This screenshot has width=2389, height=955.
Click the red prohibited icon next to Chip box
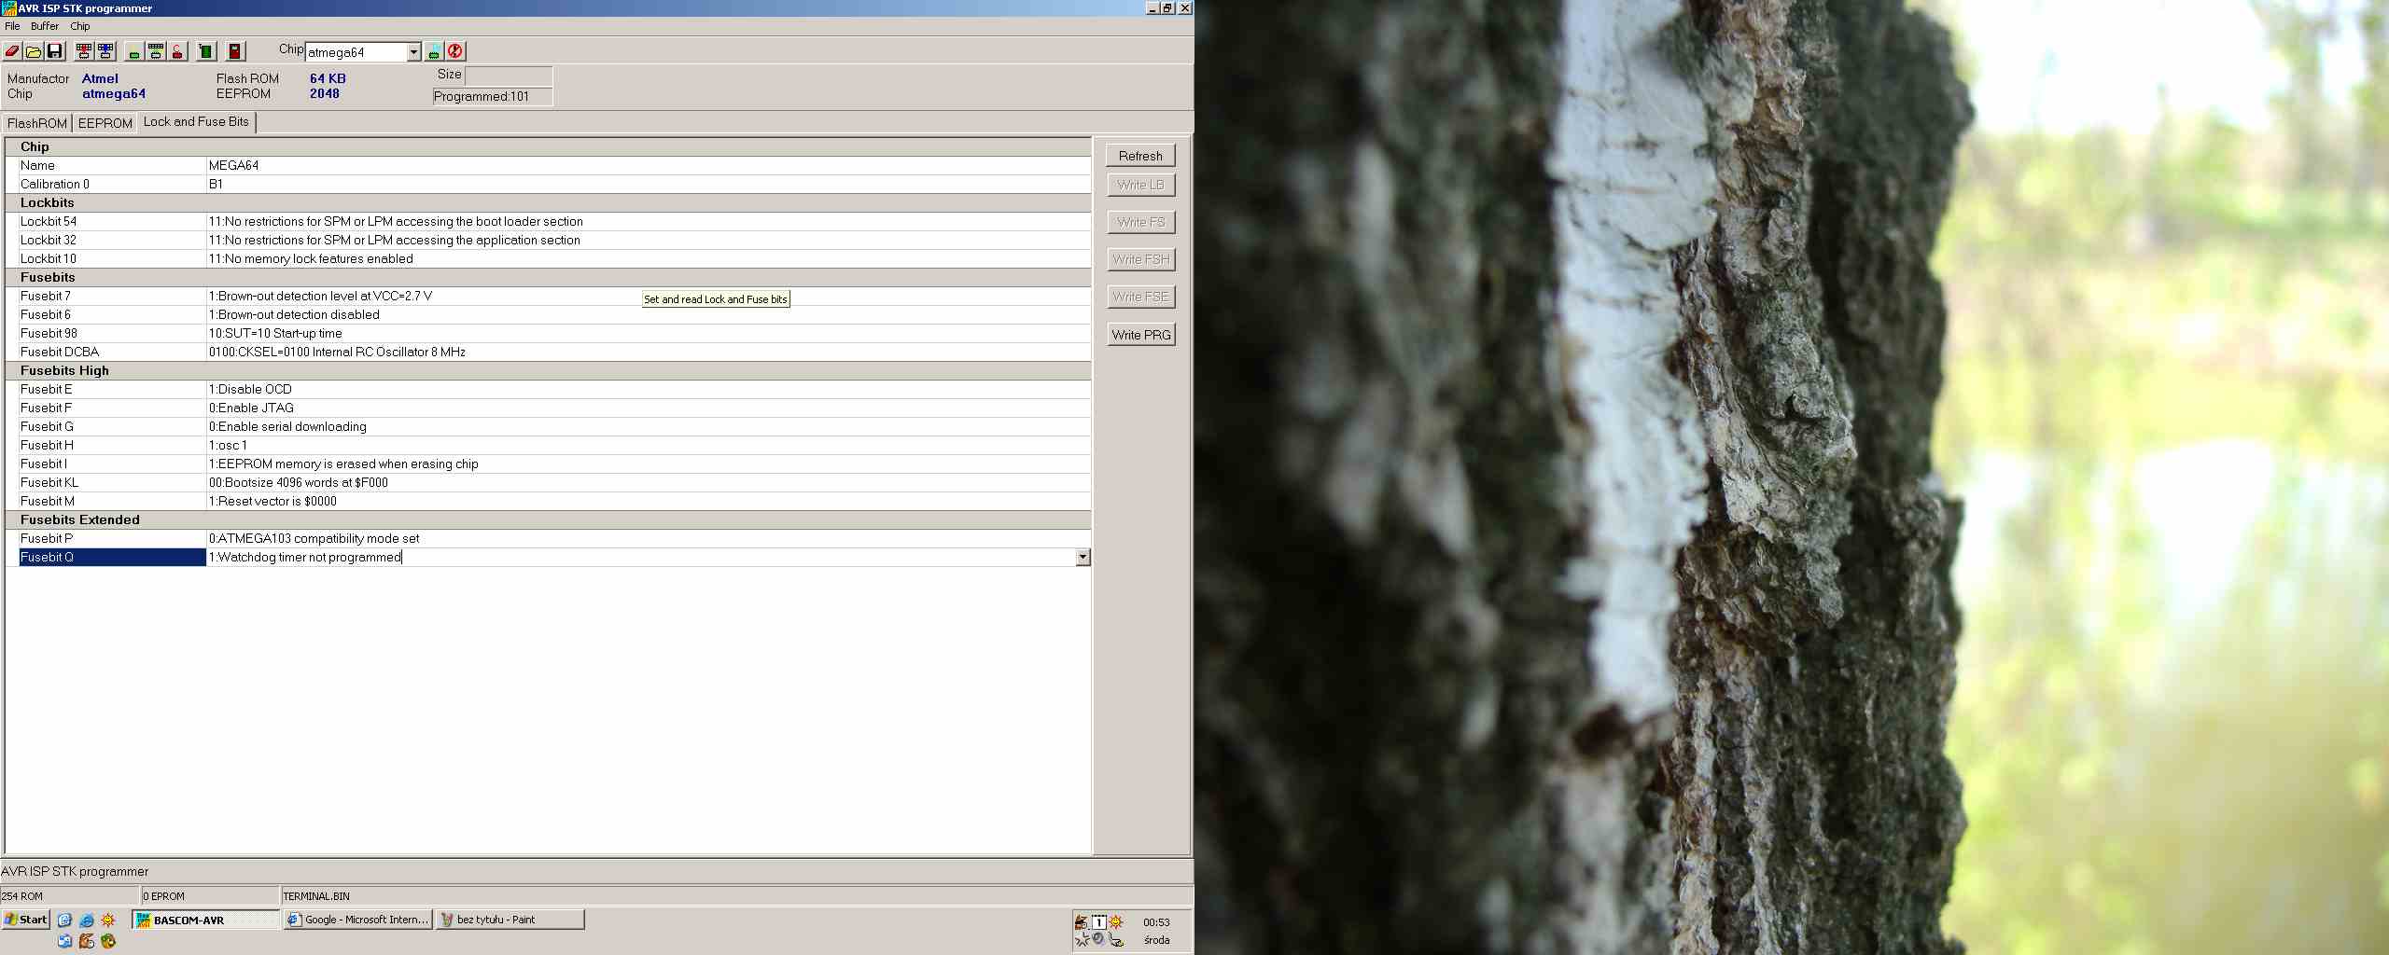point(455,51)
